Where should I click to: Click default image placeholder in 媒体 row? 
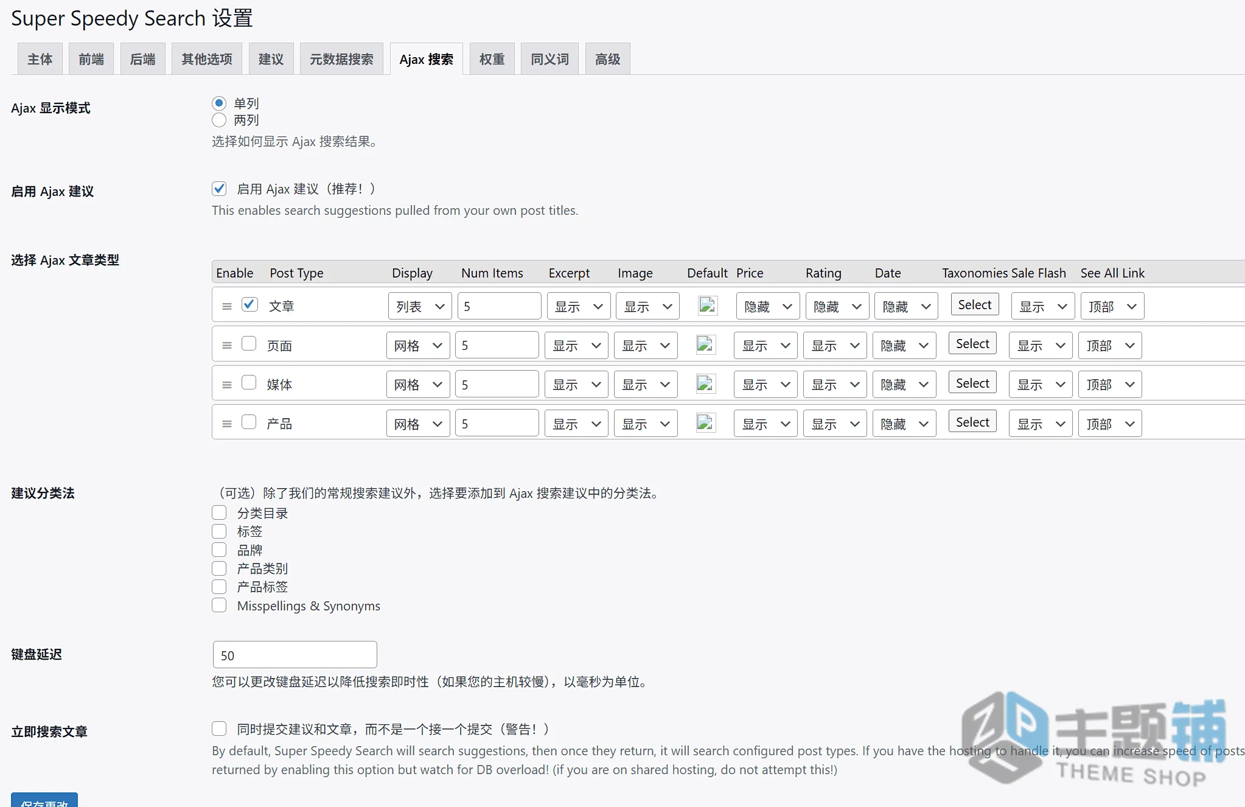pos(705,383)
